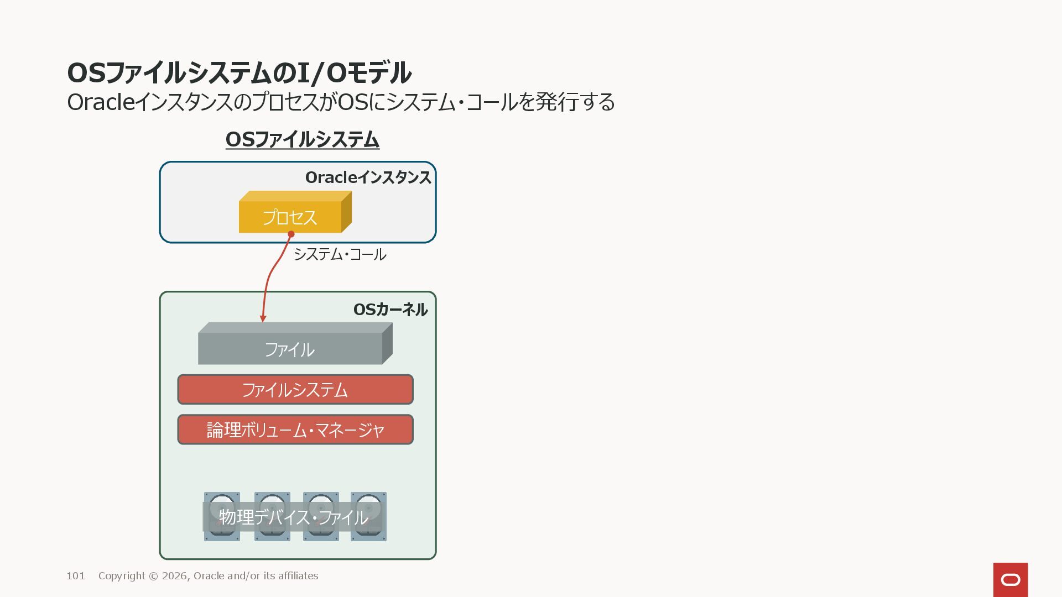Select the gray ファイル block
1062x597 pixels.
pos(290,349)
